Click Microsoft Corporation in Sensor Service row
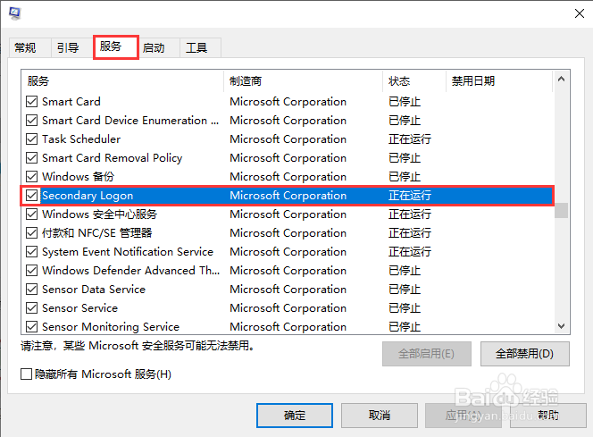The width and height of the screenshot is (593, 437). click(x=288, y=308)
